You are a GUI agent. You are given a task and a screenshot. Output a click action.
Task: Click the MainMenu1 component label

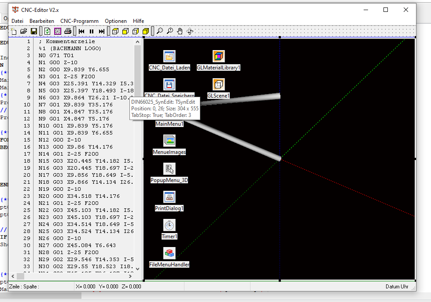click(x=169, y=124)
